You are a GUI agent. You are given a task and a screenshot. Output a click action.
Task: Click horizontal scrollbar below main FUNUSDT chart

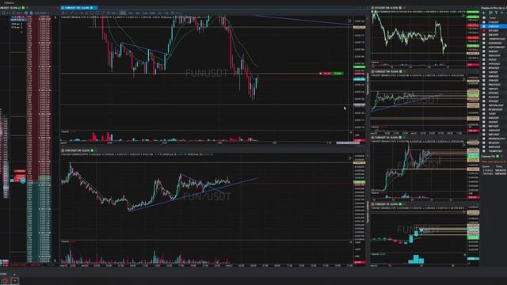[347, 142]
